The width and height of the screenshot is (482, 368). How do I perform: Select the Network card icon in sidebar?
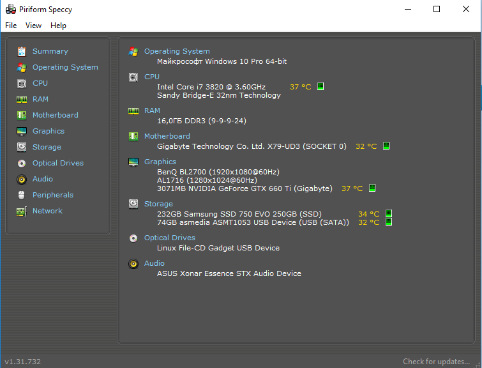pos(22,211)
